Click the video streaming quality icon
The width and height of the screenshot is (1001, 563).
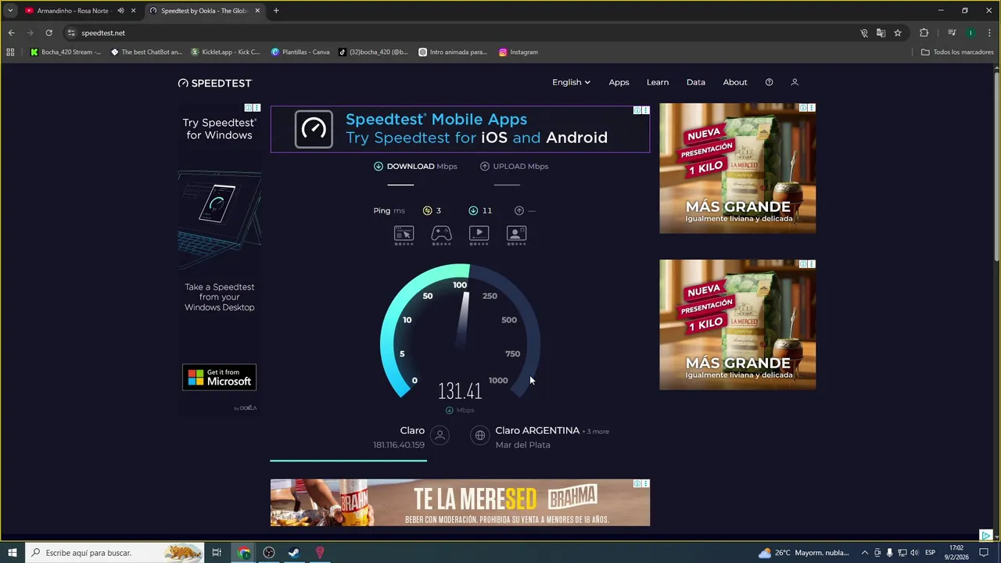479,235
